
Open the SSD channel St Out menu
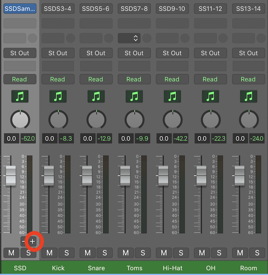[x=20, y=53]
